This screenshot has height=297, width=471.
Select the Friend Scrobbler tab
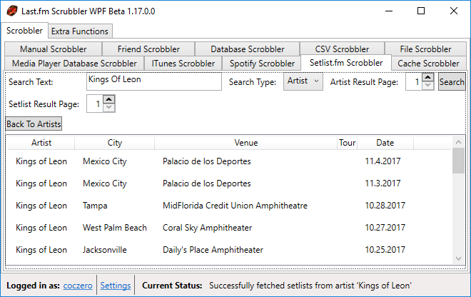click(x=148, y=49)
